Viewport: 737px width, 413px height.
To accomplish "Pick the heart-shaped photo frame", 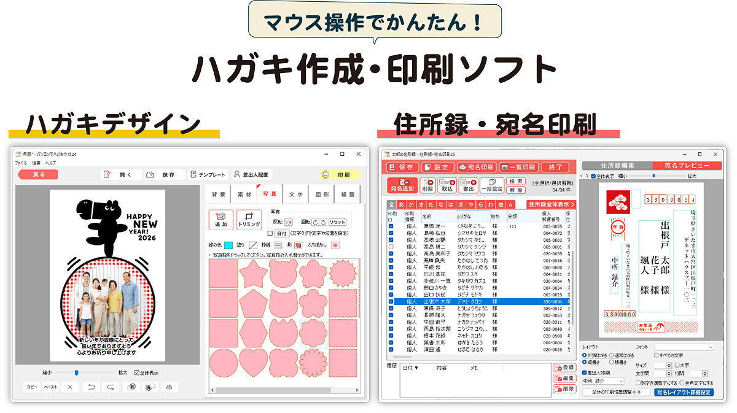I will click(253, 362).
